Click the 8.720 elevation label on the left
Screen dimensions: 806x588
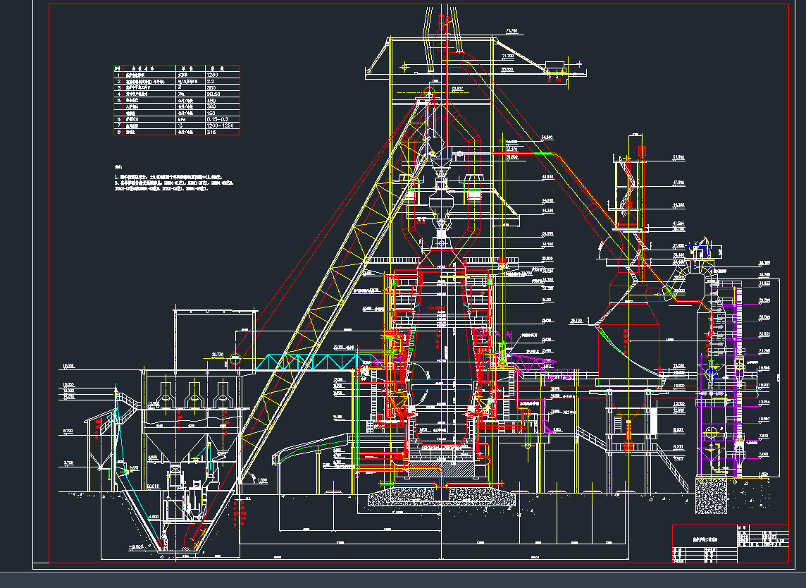pyautogui.click(x=68, y=431)
